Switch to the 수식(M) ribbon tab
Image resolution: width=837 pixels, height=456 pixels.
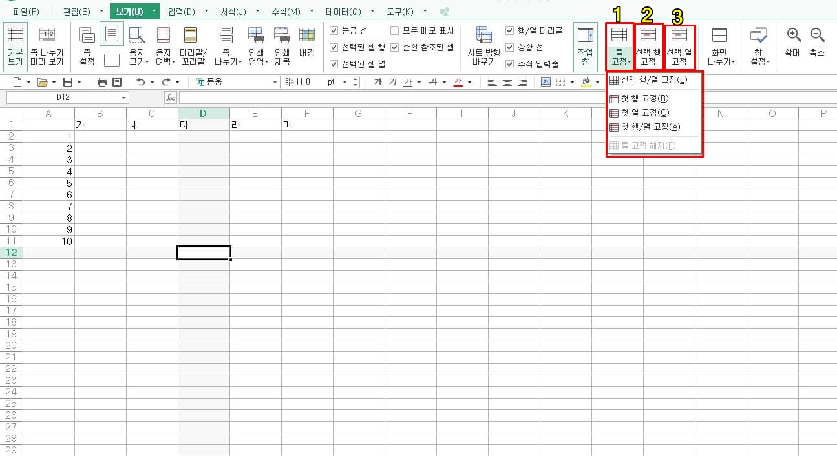(x=284, y=11)
